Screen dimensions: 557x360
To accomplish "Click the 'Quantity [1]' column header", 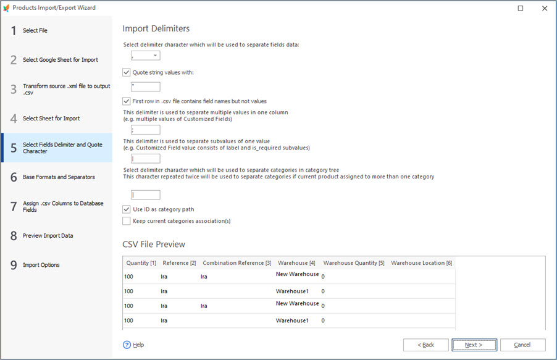I will point(141,263).
